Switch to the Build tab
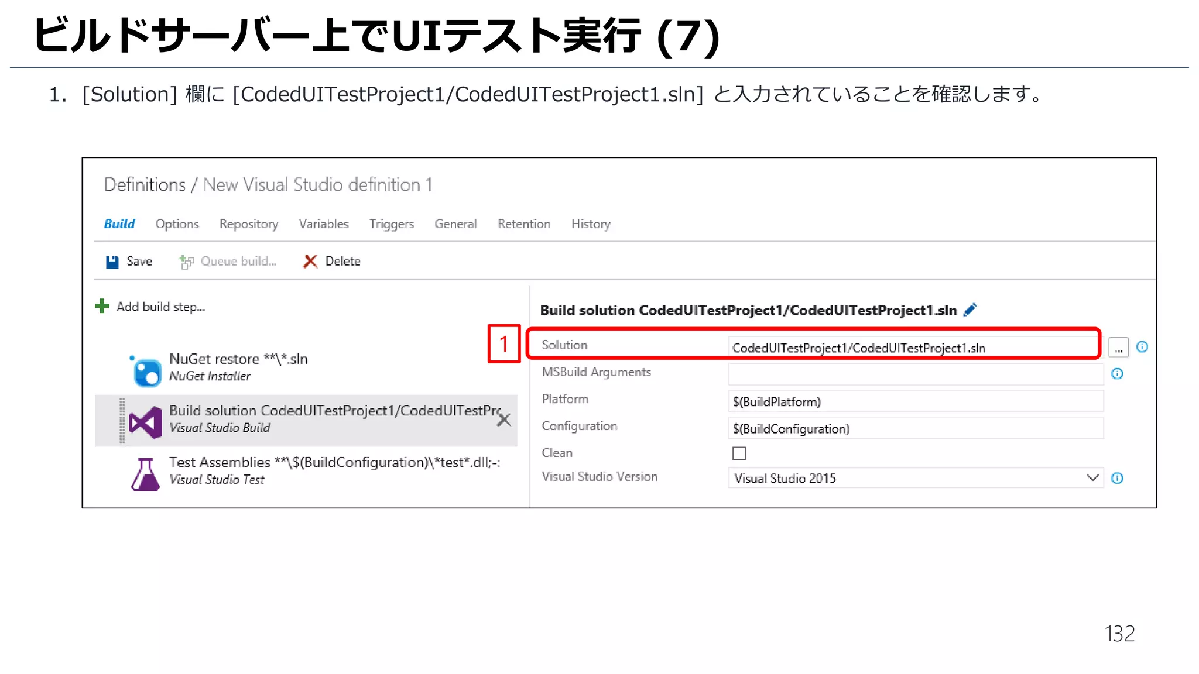Screen dimensions: 1199x674 point(119,224)
